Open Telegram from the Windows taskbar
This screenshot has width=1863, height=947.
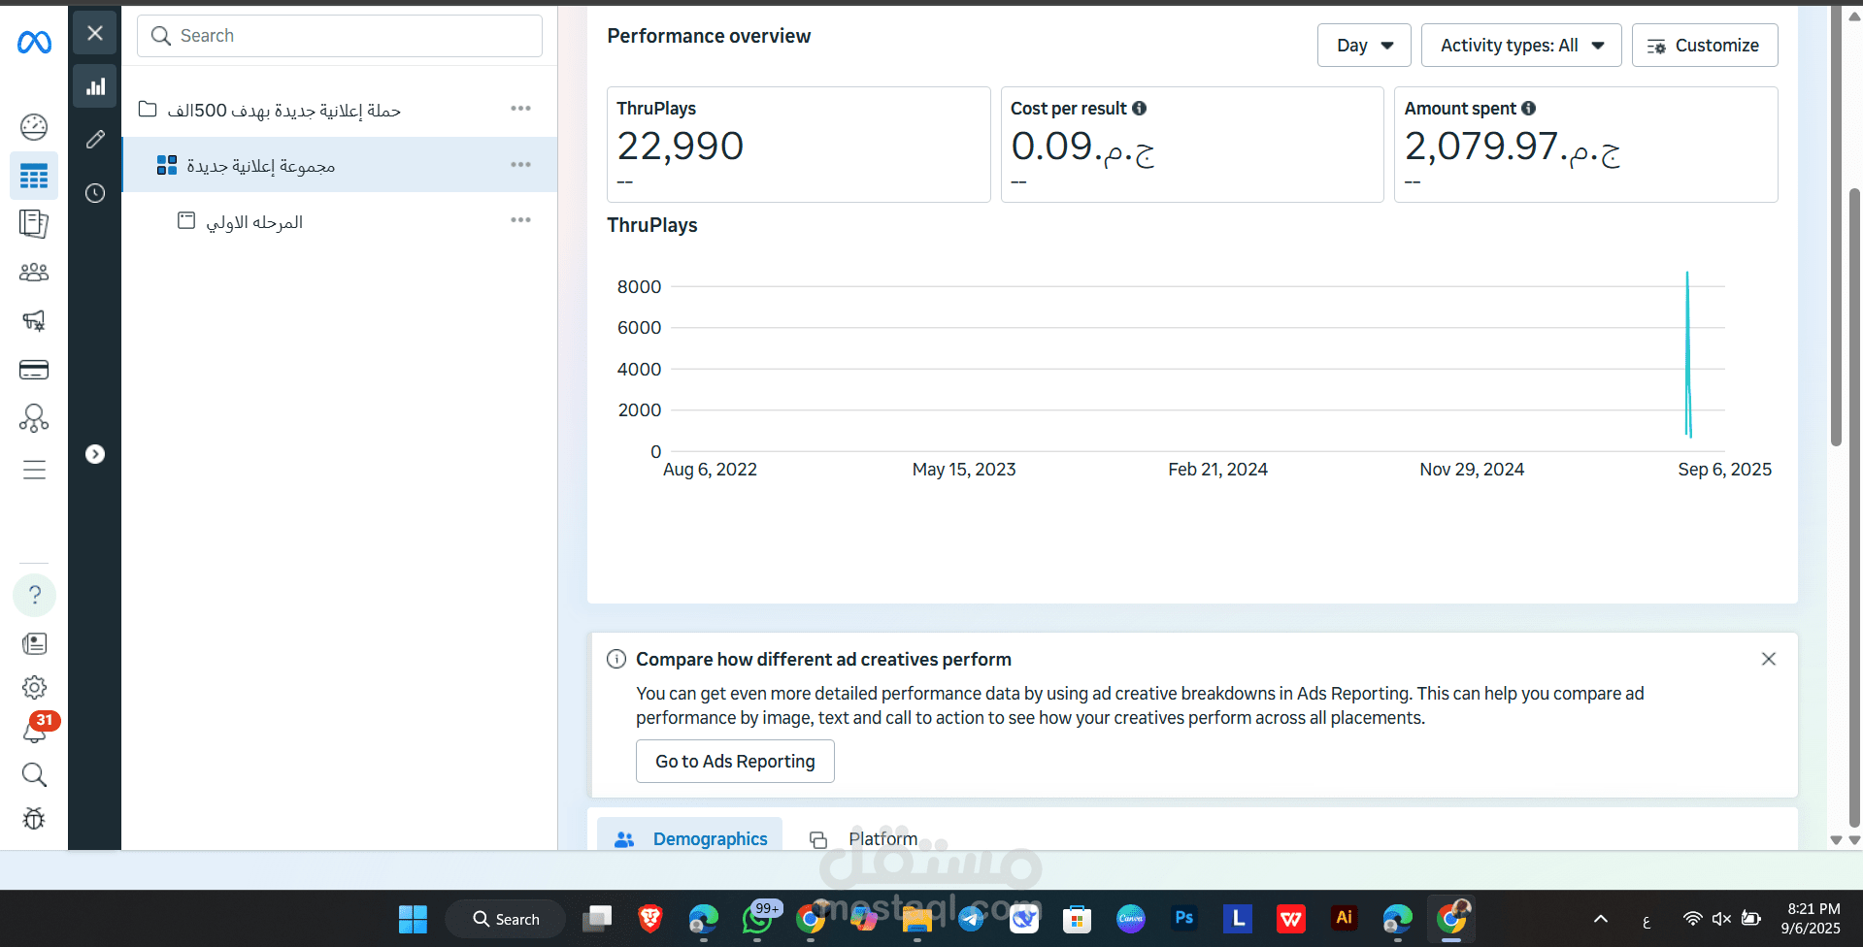[x=971, y=918]
